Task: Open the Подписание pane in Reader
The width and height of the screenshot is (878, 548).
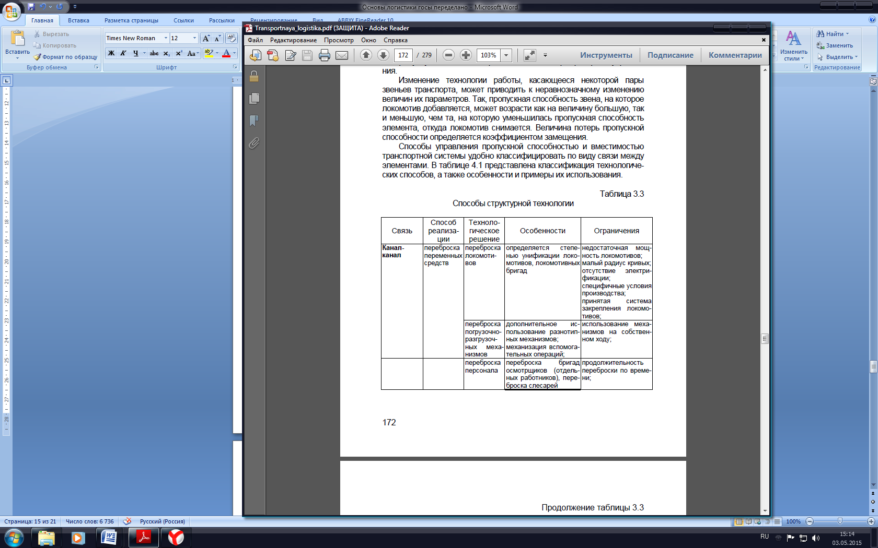Action: [x=671, y=55]
